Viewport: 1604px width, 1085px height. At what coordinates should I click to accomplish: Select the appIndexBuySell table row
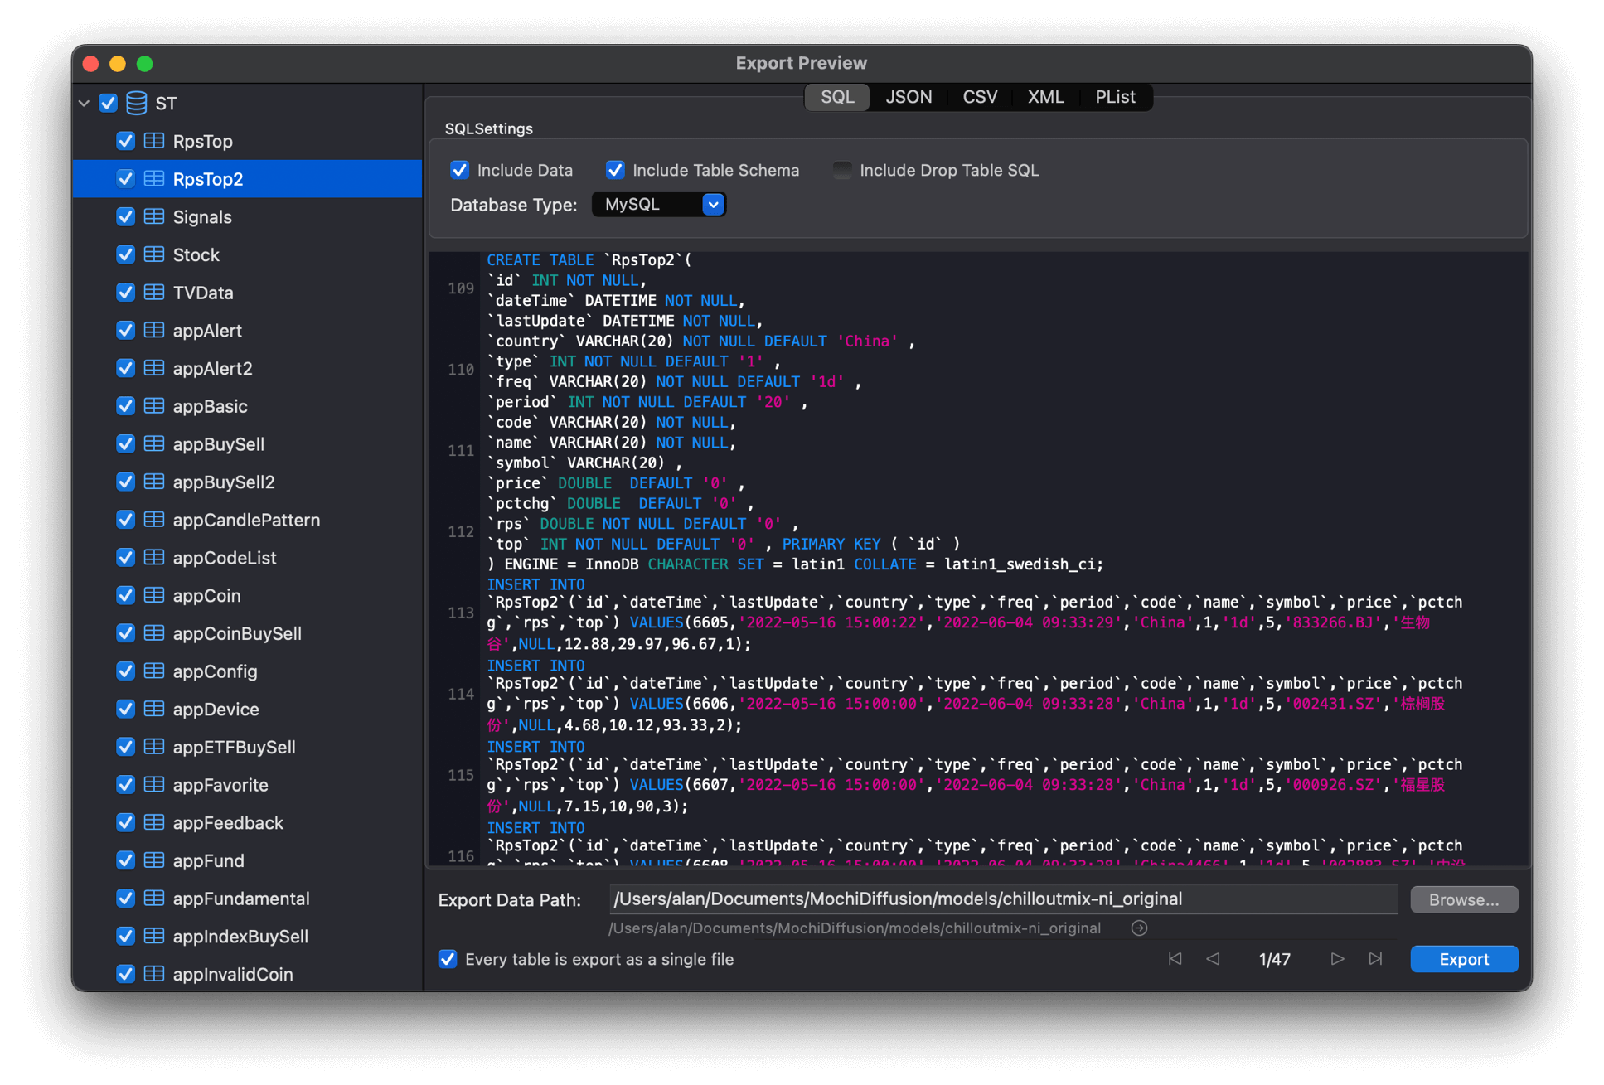[248, 936]
